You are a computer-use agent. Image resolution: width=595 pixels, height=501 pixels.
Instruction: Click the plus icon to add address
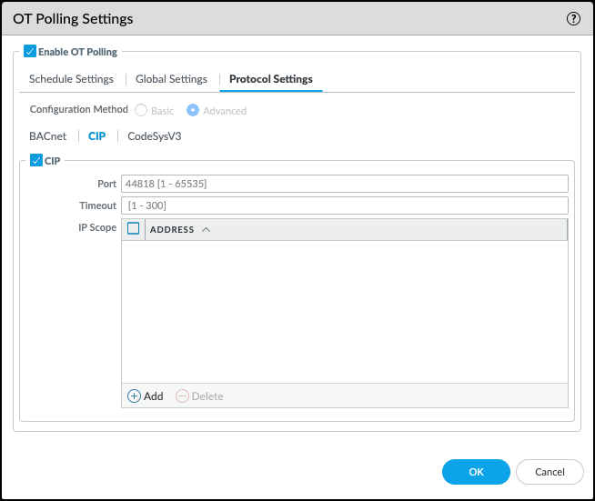tap(134, 396)
